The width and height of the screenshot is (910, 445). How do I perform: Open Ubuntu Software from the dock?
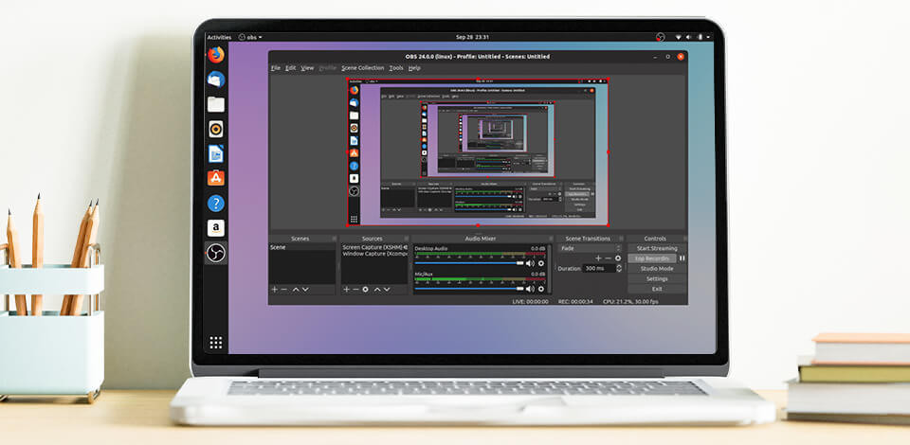pos(216,178)
